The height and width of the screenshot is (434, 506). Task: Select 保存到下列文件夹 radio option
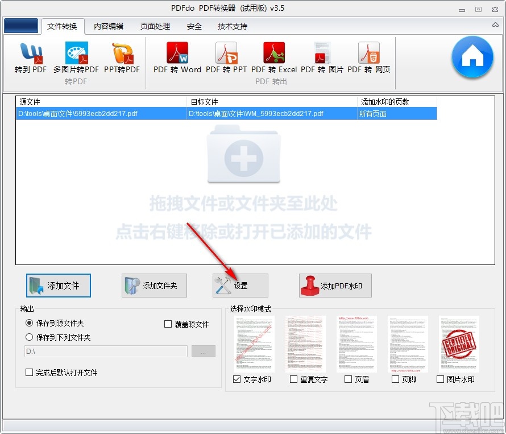[58, 337]
